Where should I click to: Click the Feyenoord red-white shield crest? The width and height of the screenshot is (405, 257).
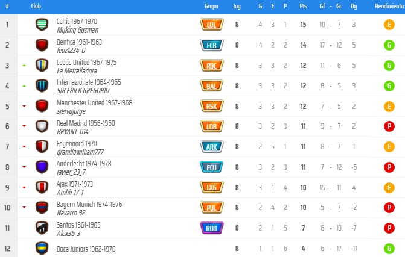42,146
